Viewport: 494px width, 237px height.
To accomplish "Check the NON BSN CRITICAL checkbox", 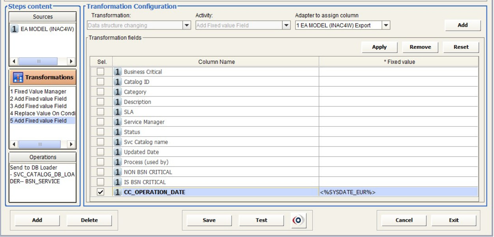I will (101, 172).
